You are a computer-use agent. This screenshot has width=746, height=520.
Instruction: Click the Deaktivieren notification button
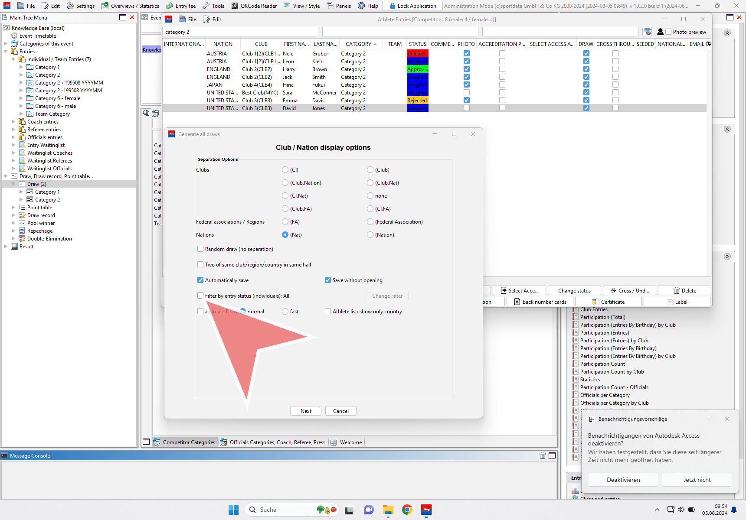coord(623,480)
